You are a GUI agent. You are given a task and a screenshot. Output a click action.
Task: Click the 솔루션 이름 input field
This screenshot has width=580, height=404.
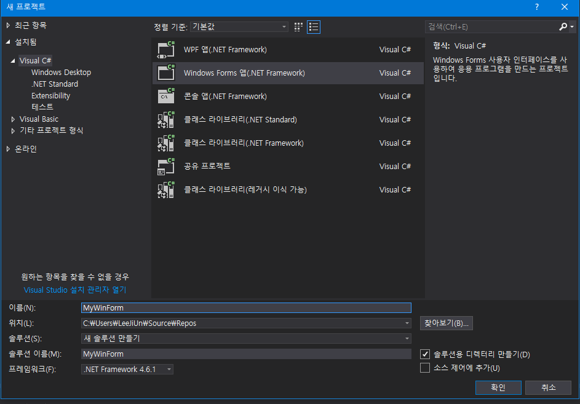point(246,354)
